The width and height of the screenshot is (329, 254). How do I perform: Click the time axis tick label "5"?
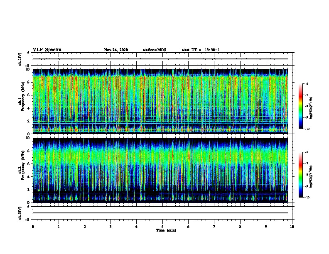coord(162,227)
